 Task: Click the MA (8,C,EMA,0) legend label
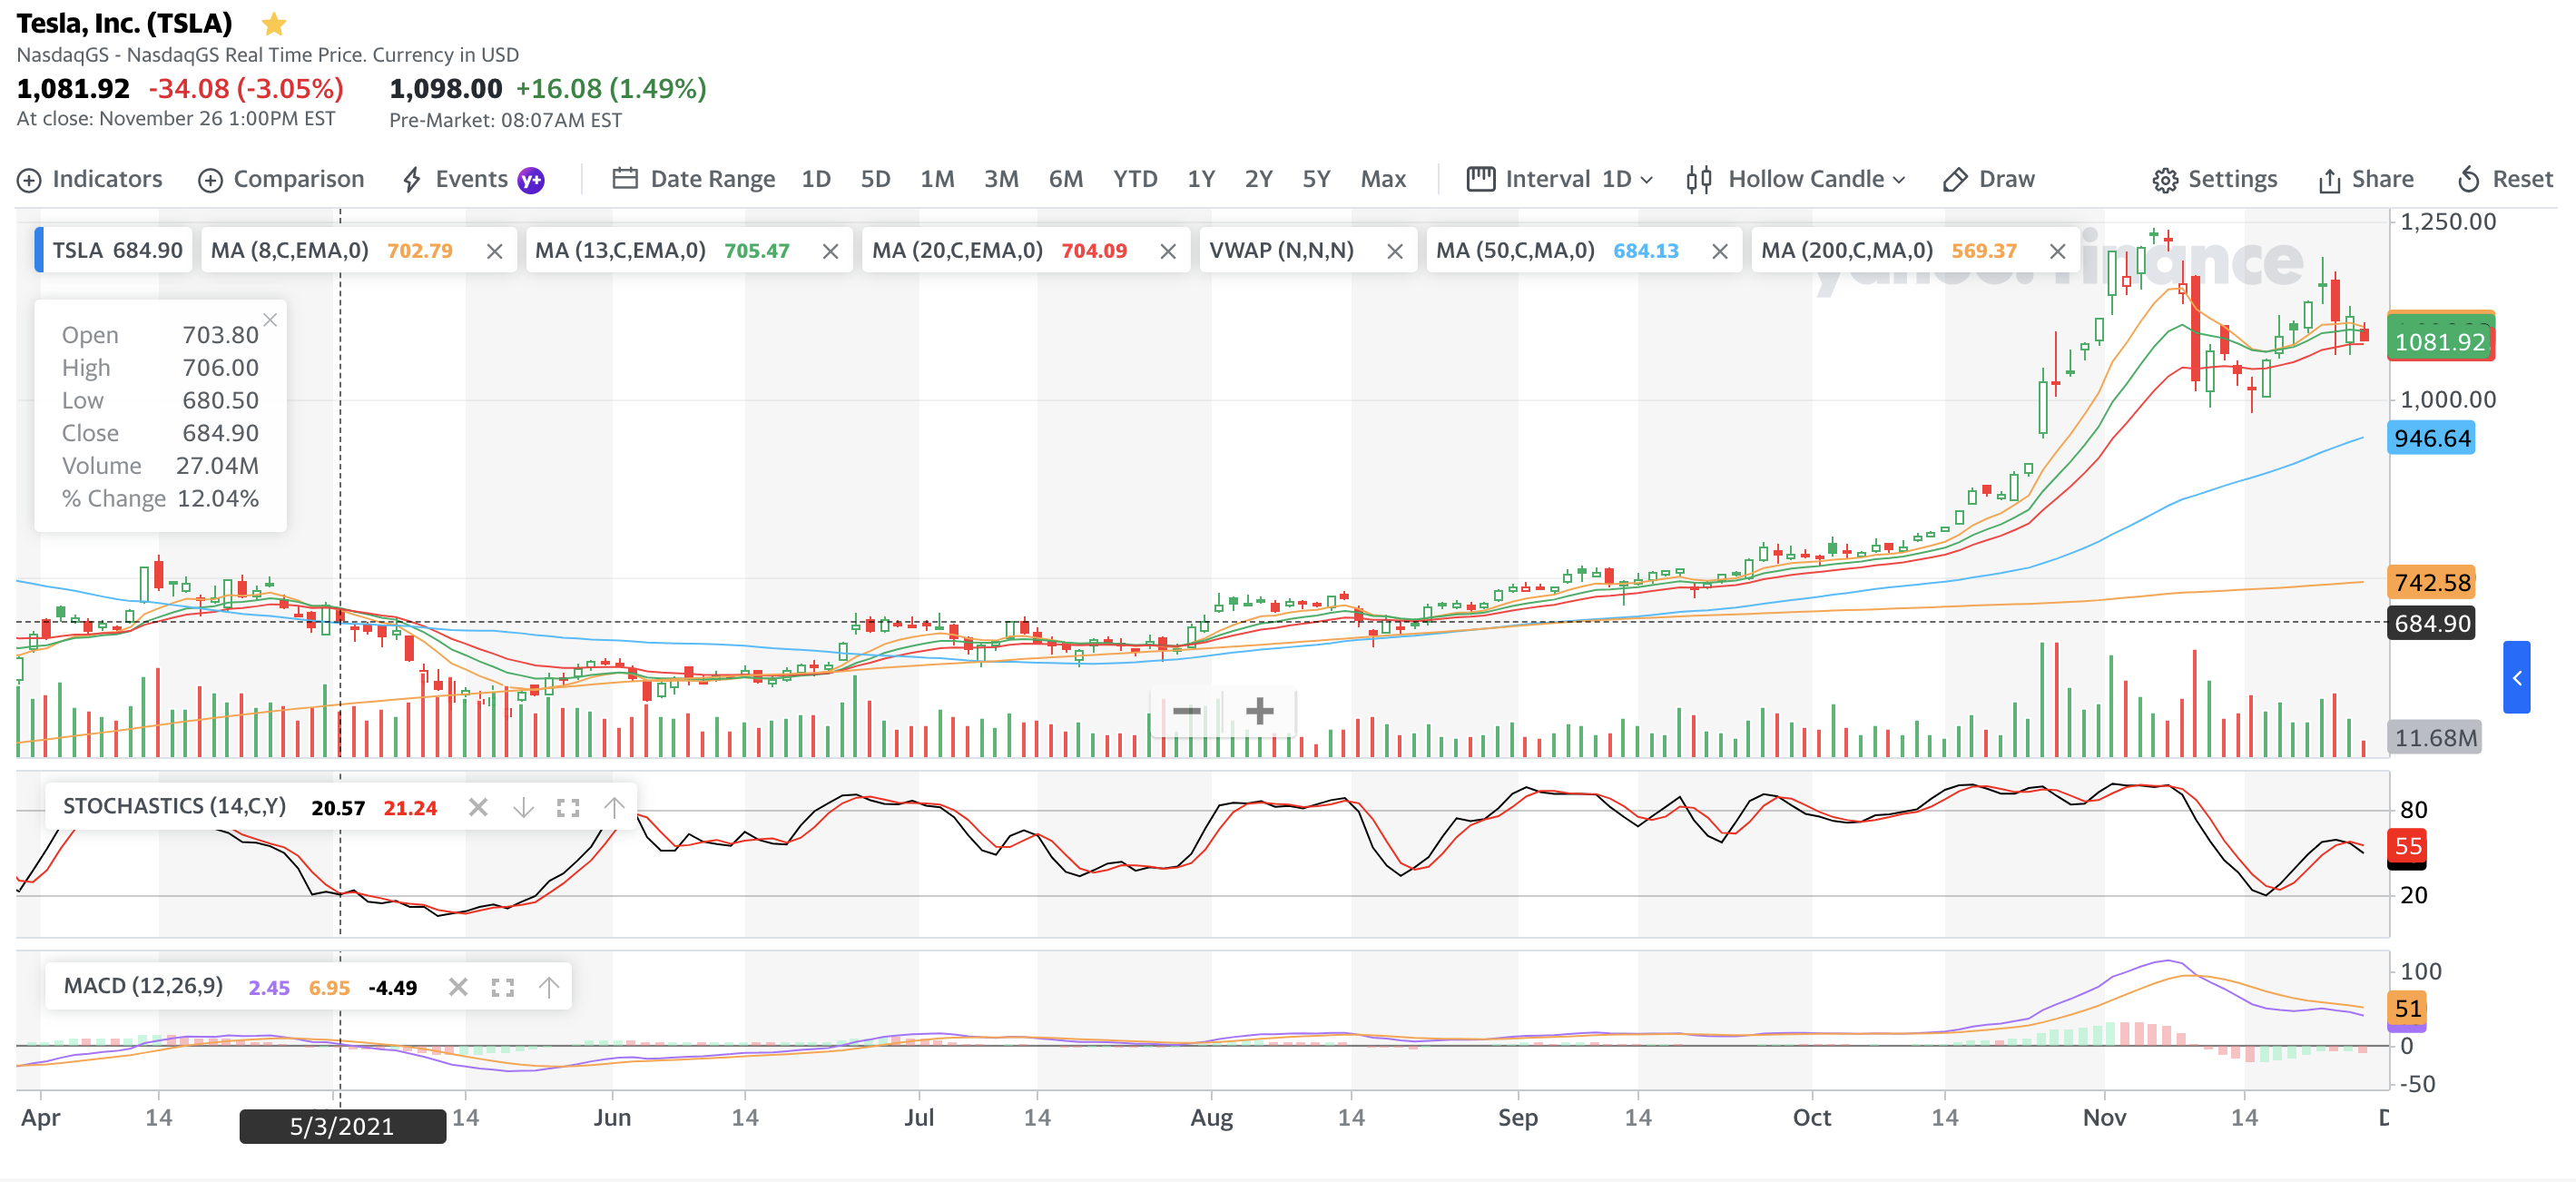pyautogui.click(x=289, y=250)
